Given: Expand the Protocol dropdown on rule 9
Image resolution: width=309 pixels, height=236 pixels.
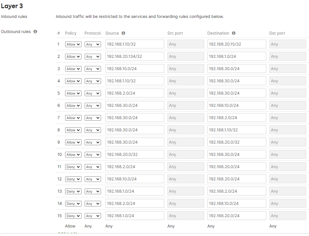Looking at the screenshot, I should click(x=93, y=142).
